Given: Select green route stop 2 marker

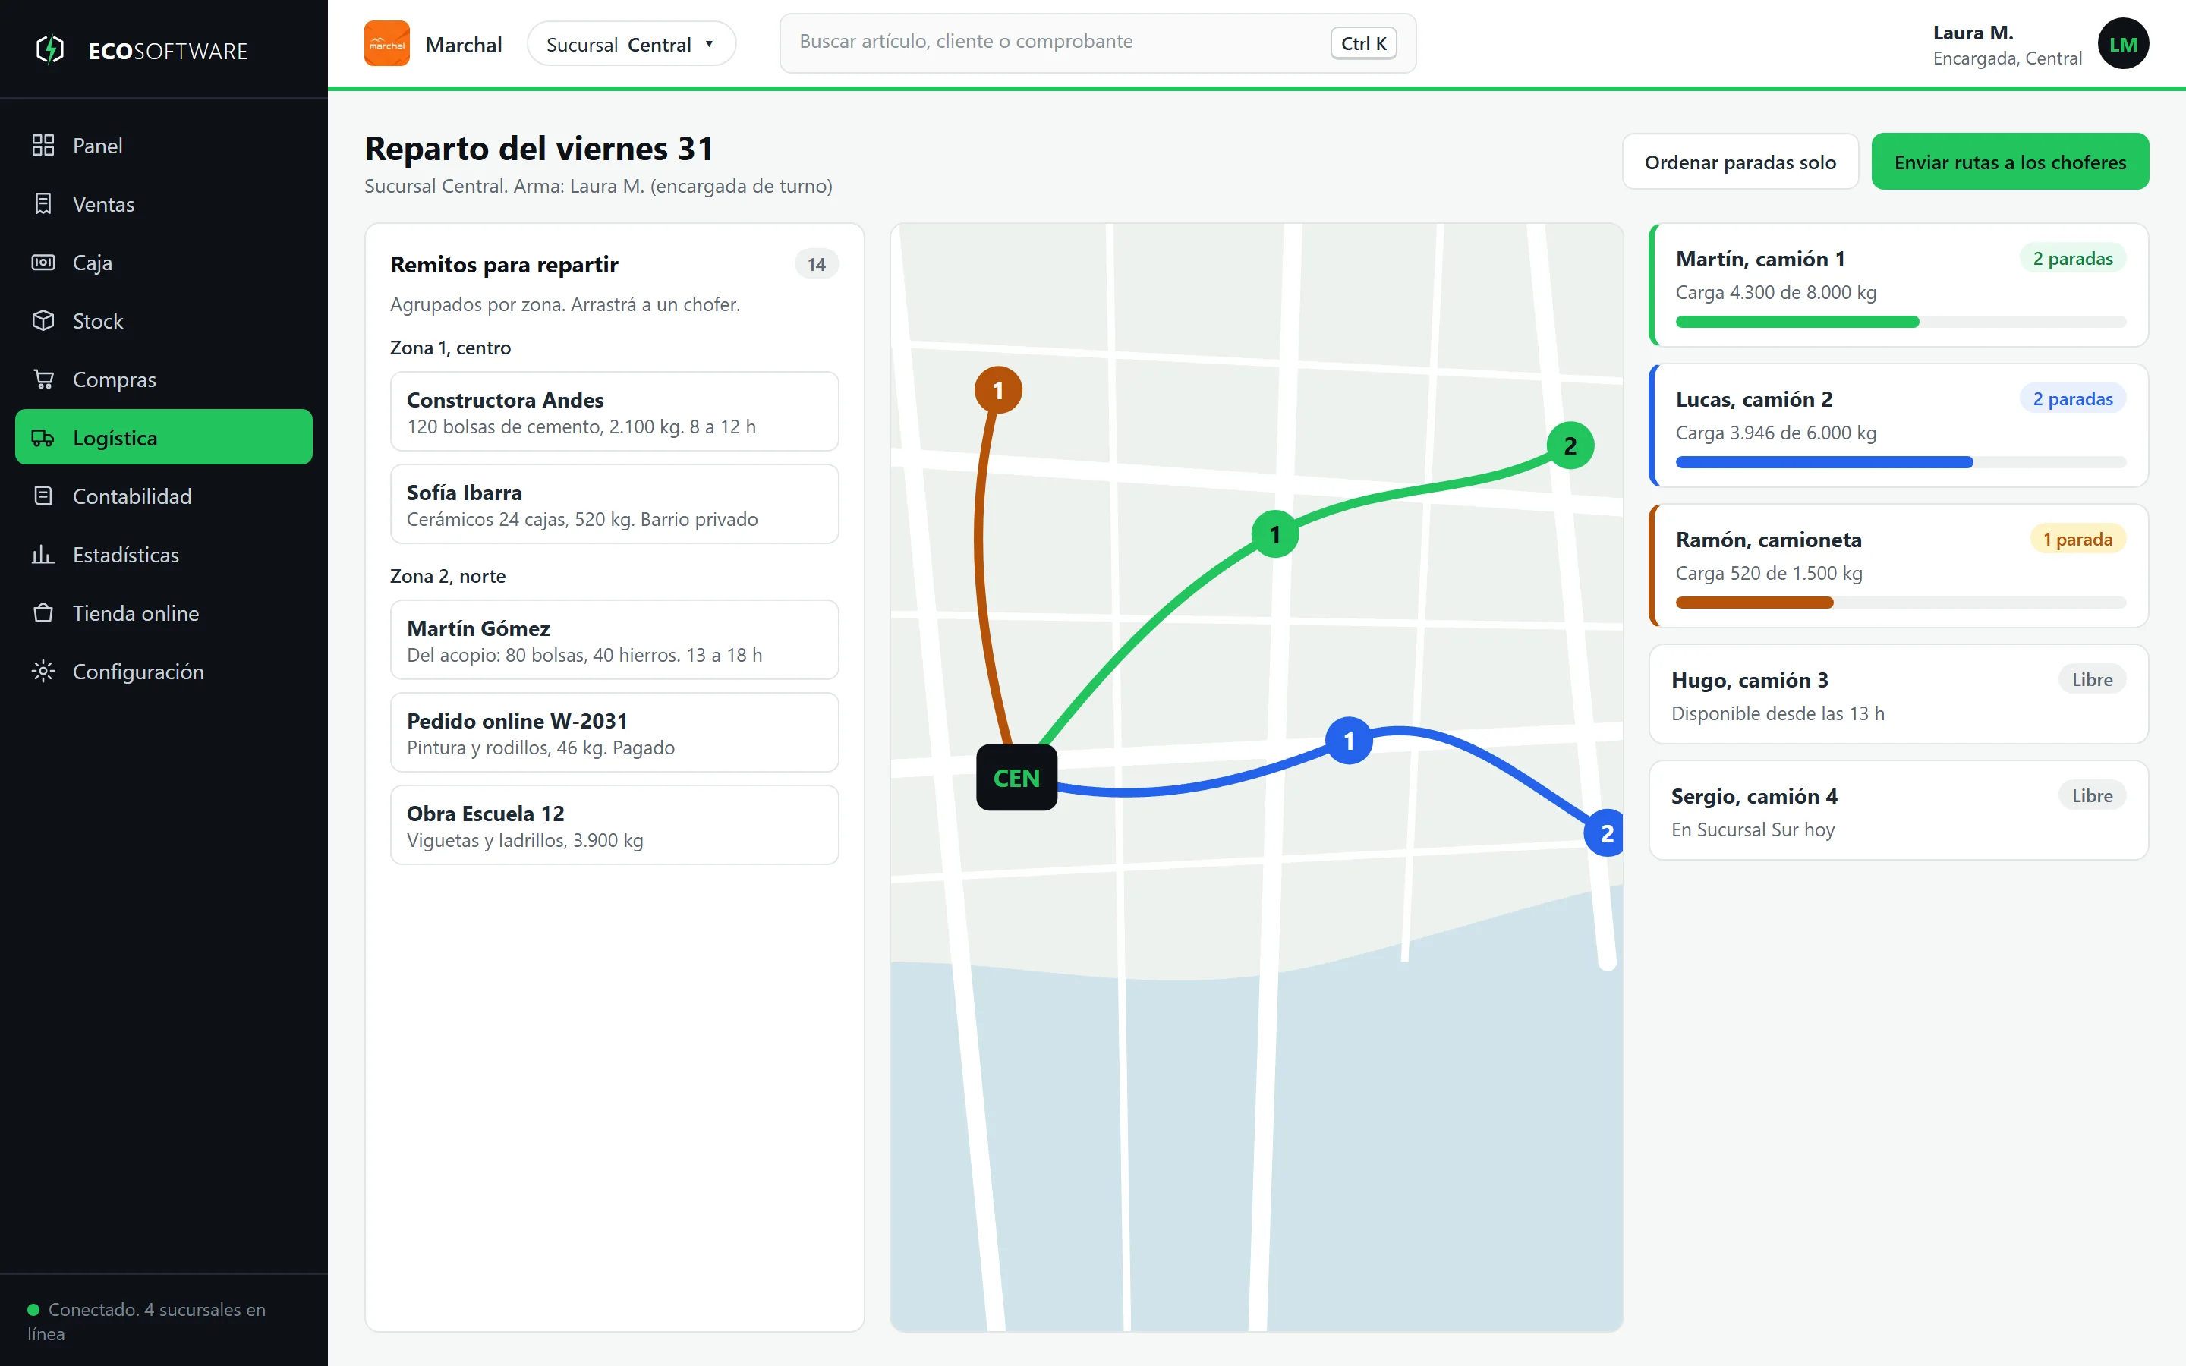Looking at the screenshot, I should (1570, 445).
